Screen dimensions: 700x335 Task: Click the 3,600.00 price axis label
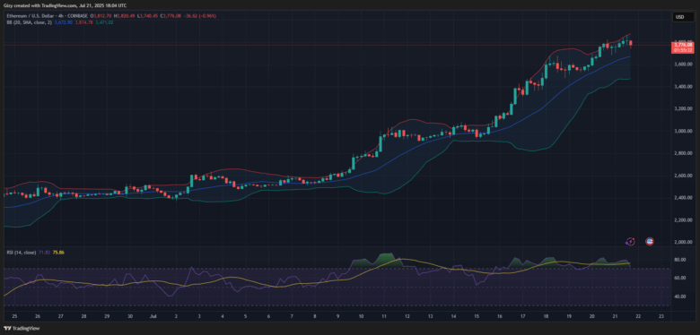(683, 64)
